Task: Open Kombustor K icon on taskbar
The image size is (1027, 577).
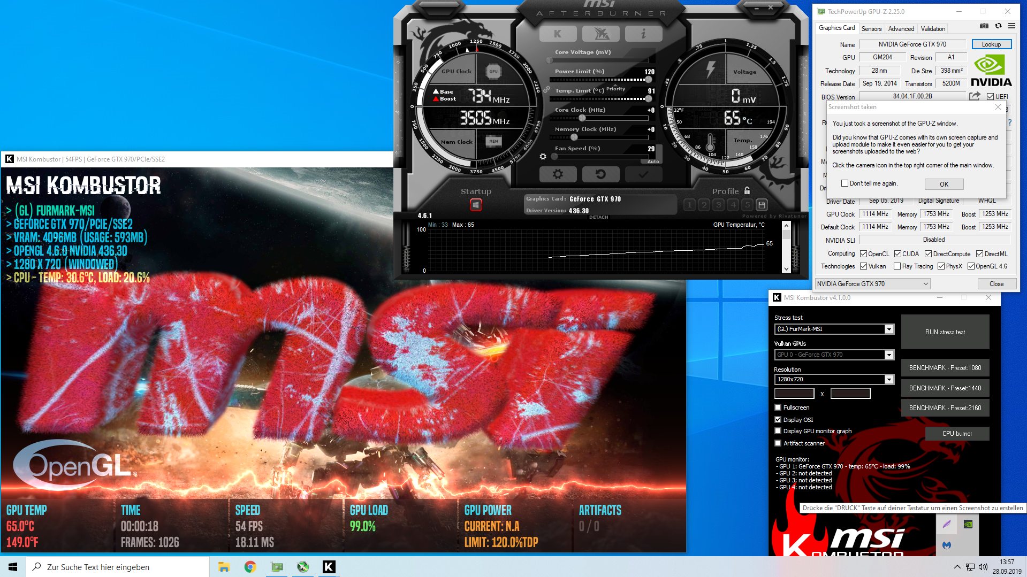Action: tap(329, 567)
